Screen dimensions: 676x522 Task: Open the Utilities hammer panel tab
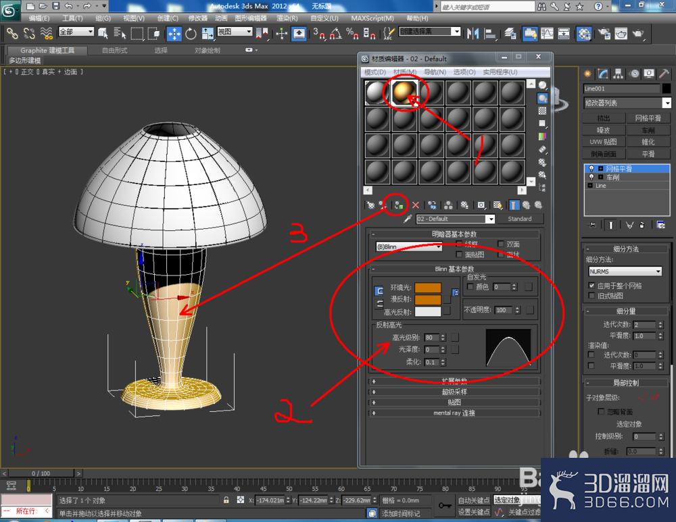tap(665, 74)
